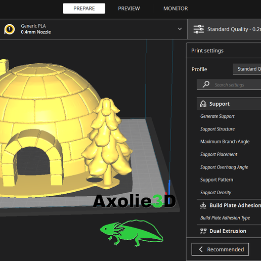The width and height of the screenshot is (261, 261).
Task: Click the print settings sliders icon
Action: point(199,29)
